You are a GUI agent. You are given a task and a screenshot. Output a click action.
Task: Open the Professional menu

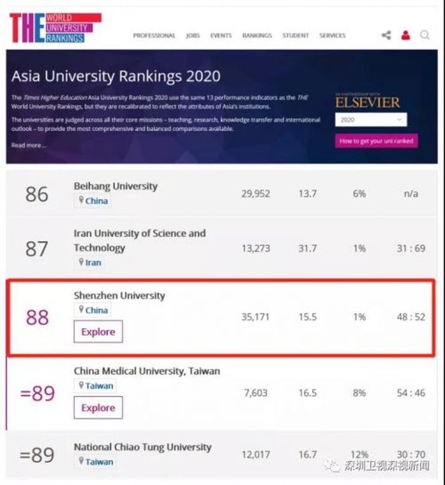tap(154, 36)
